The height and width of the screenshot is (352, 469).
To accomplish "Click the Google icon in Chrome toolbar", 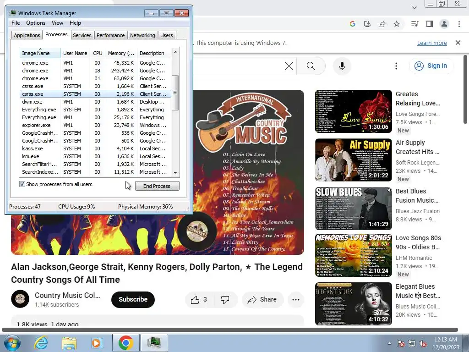I will point(352,24).
